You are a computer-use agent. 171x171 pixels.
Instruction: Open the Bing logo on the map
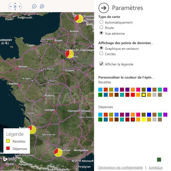click(10, 159)
